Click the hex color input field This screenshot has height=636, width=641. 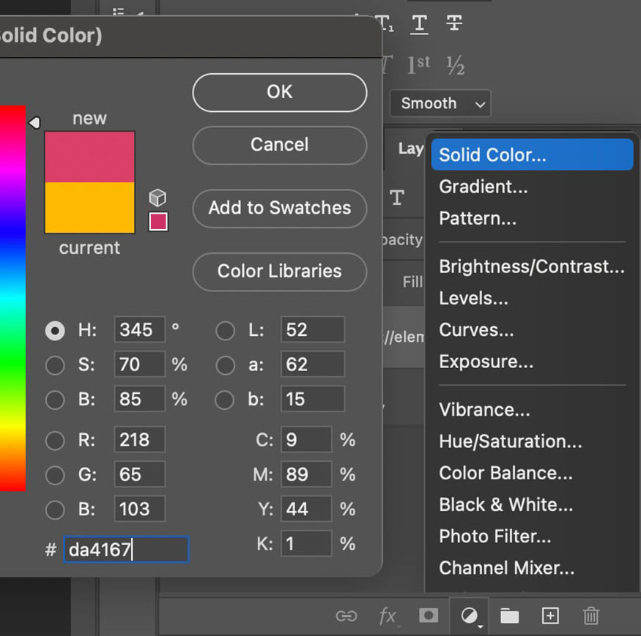coord(126,550)
